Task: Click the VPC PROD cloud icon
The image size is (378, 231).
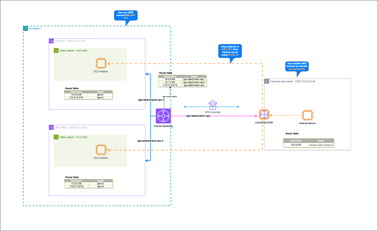Action: click(x=52, y=128)
